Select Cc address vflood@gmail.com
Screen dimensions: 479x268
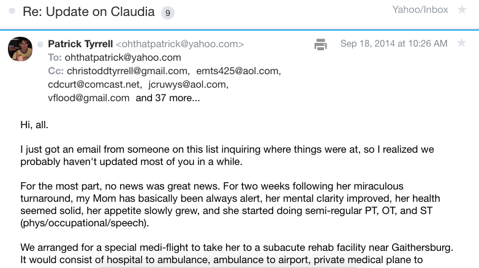(x=89, y=98)
